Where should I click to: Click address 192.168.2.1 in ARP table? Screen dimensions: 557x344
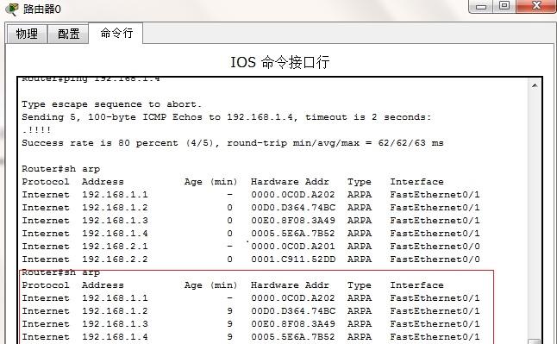click(x=115, y=247)
